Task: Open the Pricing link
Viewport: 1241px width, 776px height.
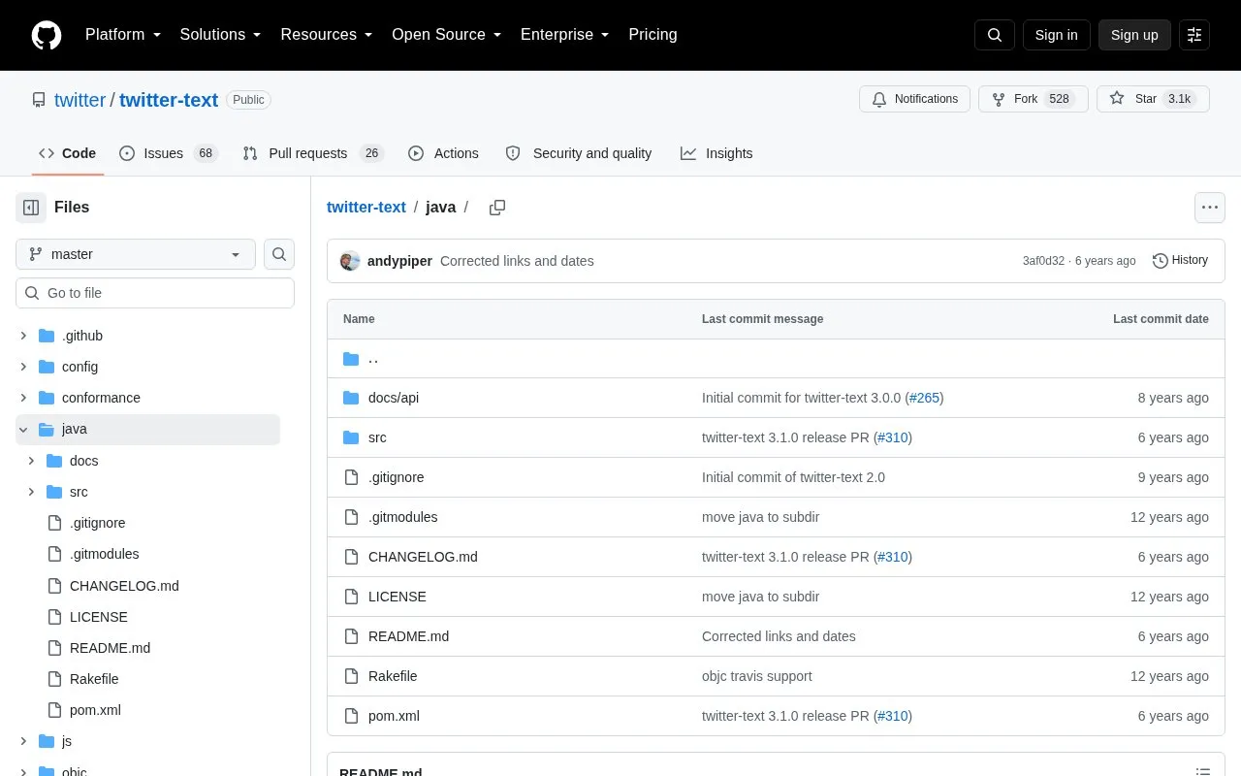Action: pos(652,35)
